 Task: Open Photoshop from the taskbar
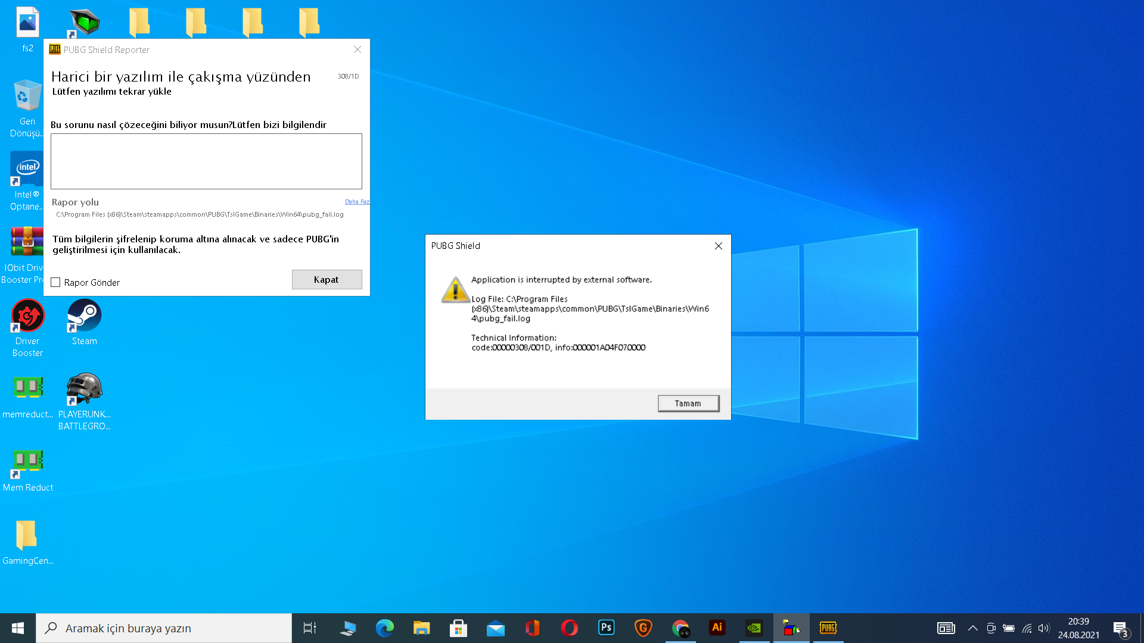coord(606,628)
